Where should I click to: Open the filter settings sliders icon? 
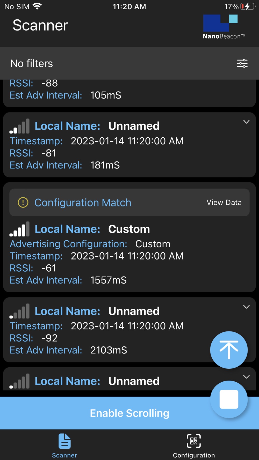coord(242,63)
